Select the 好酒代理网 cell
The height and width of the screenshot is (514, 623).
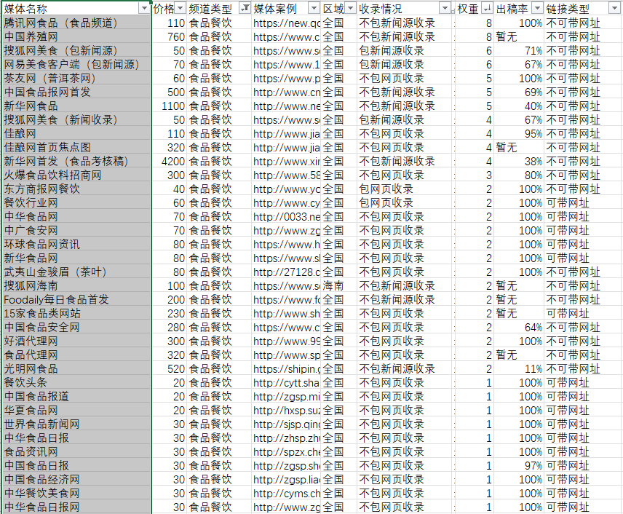pyautogui.click(x=76, y=341)
